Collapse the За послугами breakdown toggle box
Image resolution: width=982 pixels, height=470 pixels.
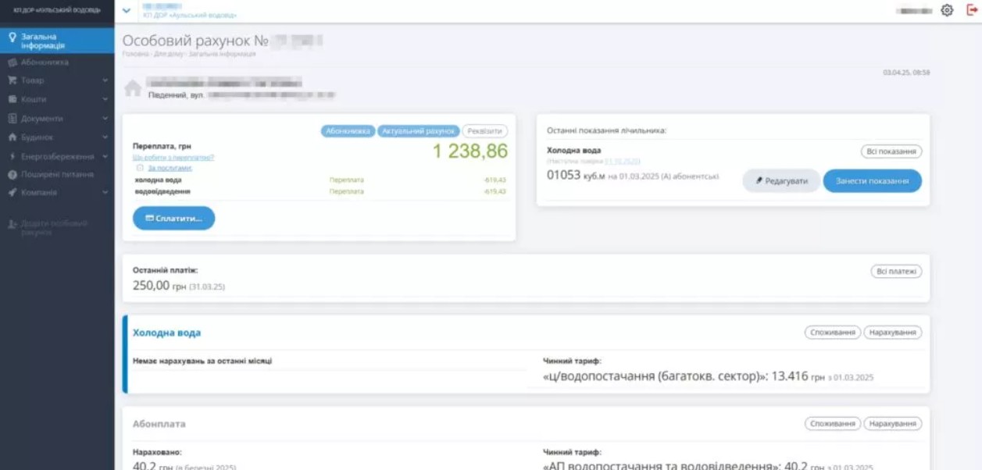(x=140, y=168)
